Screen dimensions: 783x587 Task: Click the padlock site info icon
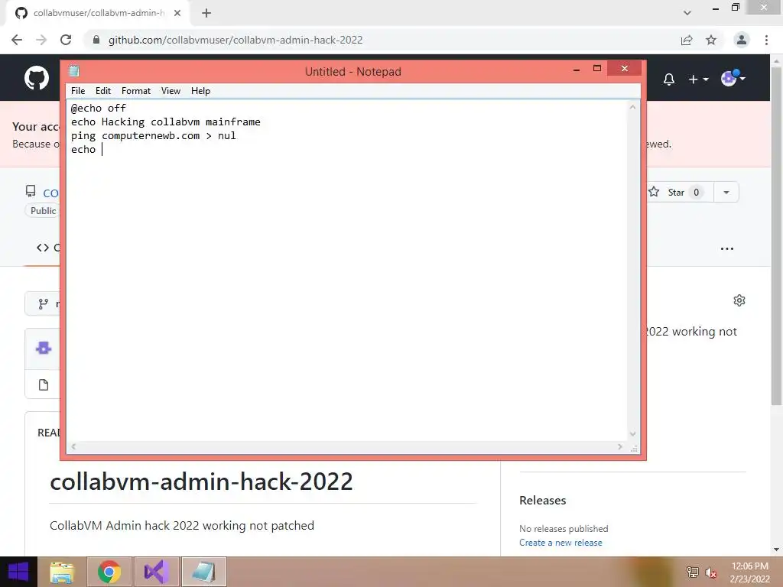(96, 40)
